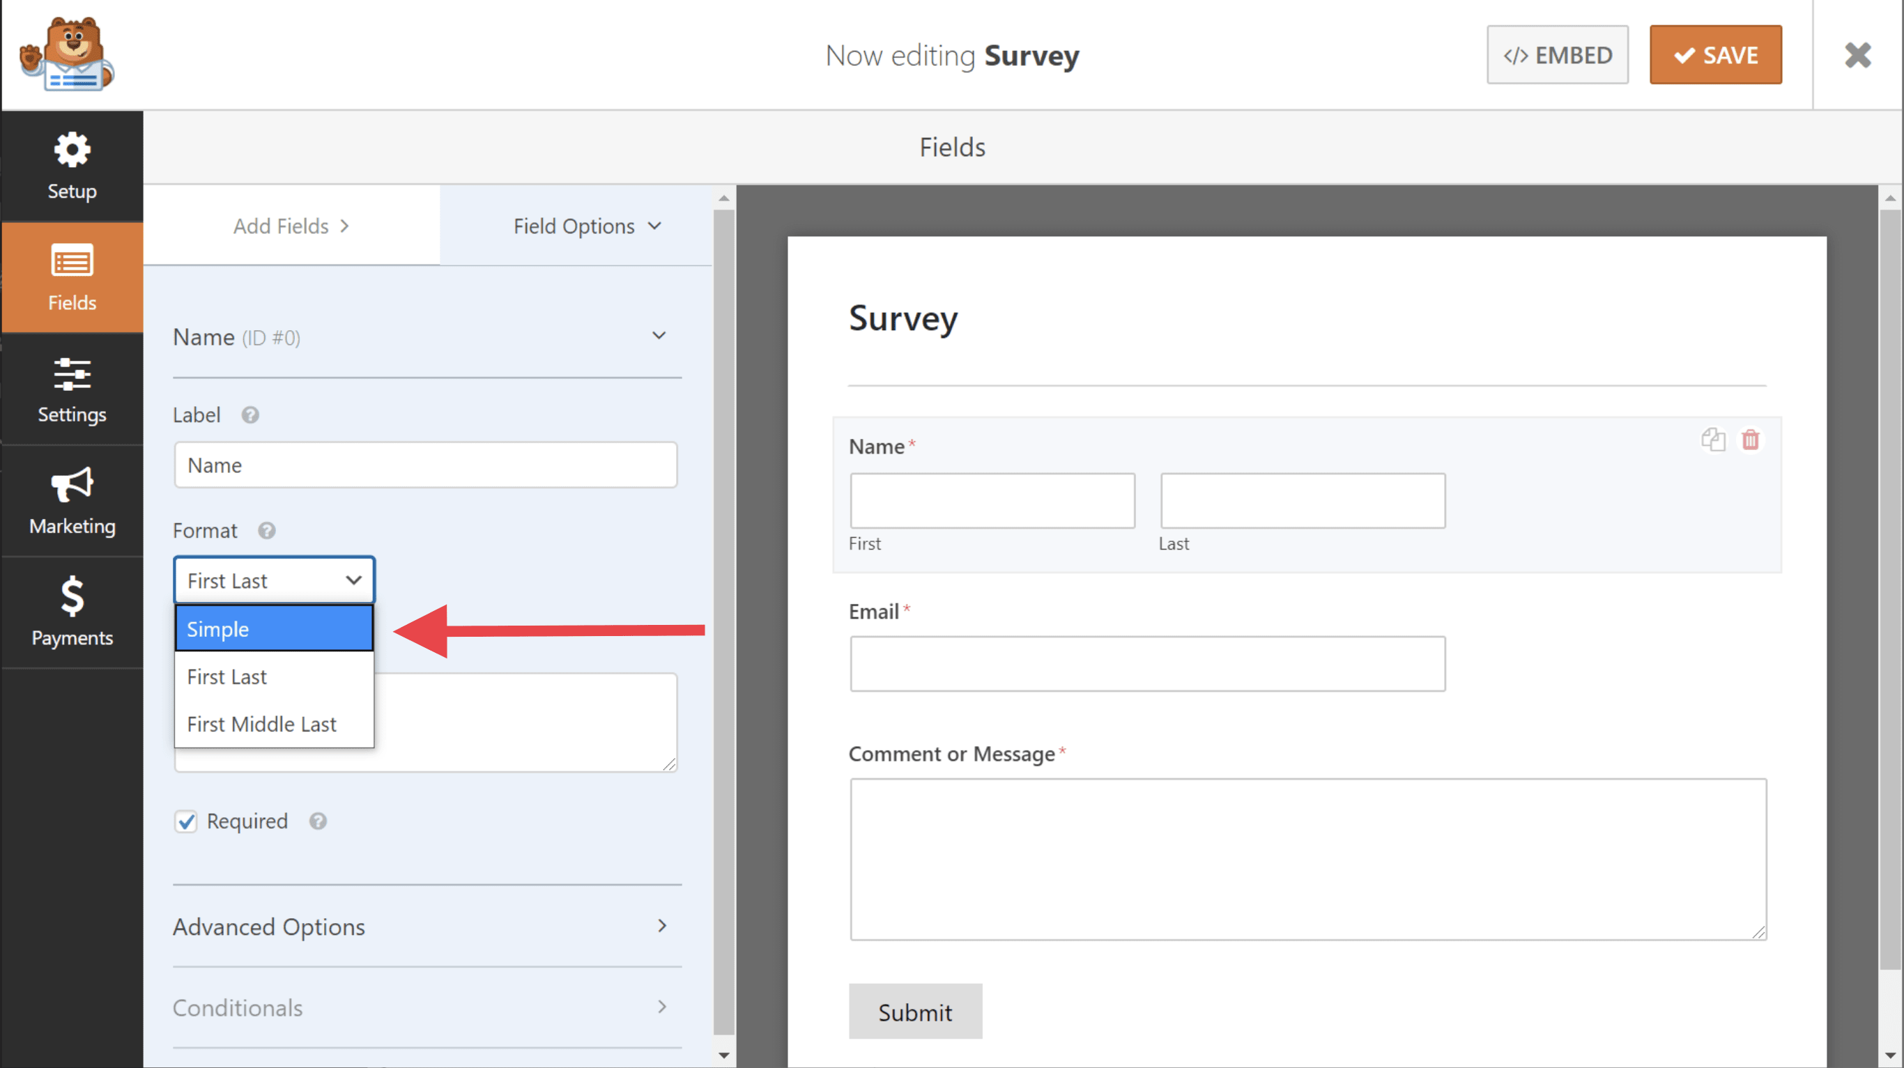
Task: Collapse the Name (ID #0) header chevron
Action: 659,336
